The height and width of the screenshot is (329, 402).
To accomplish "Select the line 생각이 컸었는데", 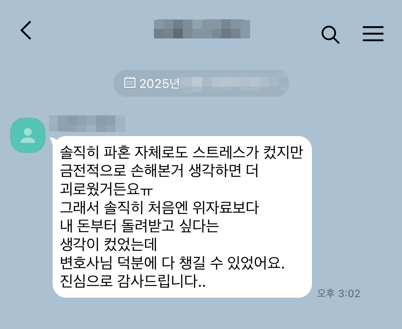I will click(x=108, y=245).
